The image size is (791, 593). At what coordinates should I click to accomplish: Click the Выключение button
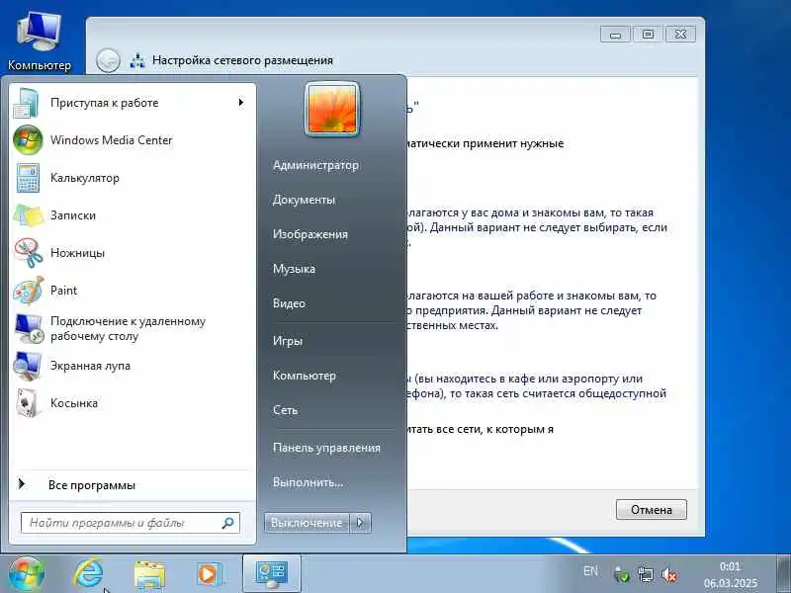coord(307,523)
